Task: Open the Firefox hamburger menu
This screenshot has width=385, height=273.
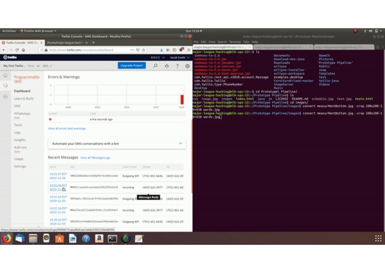Action: coord(188,50)
